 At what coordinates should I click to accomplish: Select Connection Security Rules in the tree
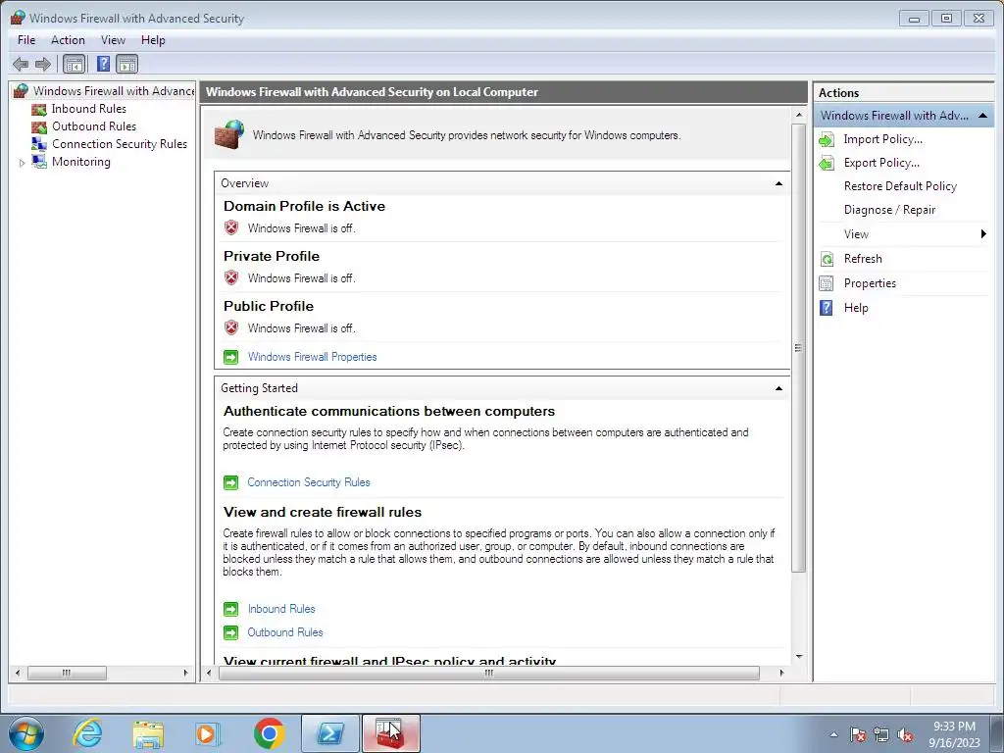pyautogui.click(x=120, y=144)
